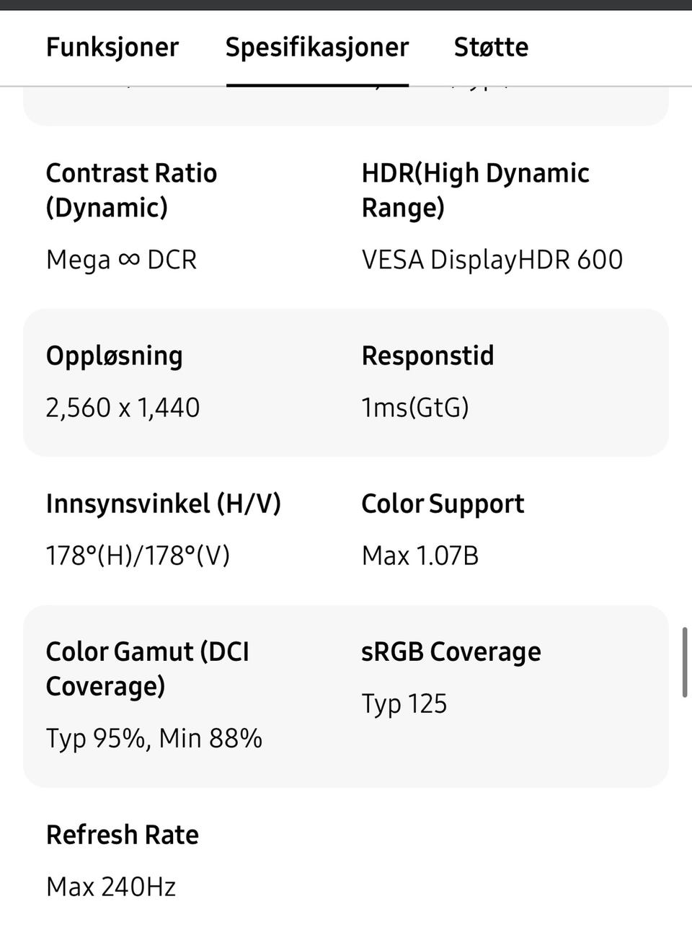Screen dimensions: 692x930
Task: Click the Contrast Ratio (Dynamic) heading
Action: pos(131,190)
